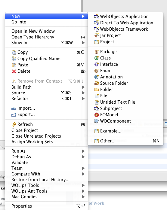Click the Team menu label
Screen dimensions: 167x210
[17, 168]
